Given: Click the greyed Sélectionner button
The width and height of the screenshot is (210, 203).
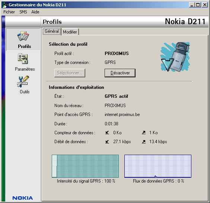Looking at the screenshot, I should (70, 73).
